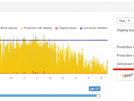Screen dimensions: 134x101
Task: Hide the Production with clipping series label
Action: 38,28
